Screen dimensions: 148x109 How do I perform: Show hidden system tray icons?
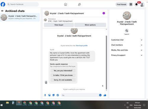(x=125, y=105)
